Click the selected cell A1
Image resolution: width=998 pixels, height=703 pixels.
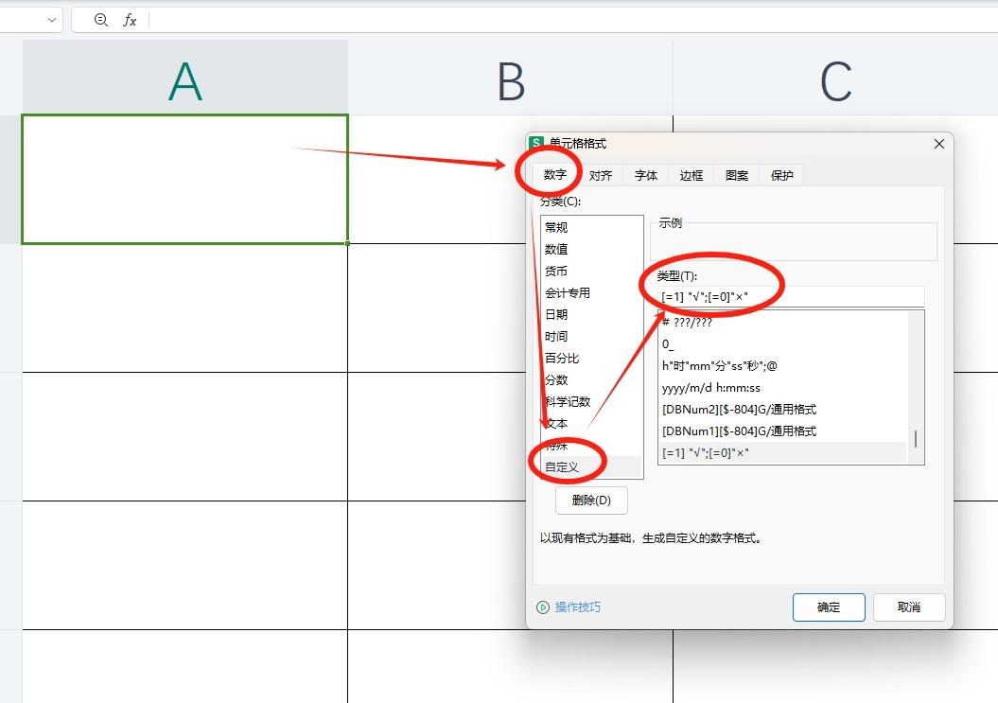point(185,179)
